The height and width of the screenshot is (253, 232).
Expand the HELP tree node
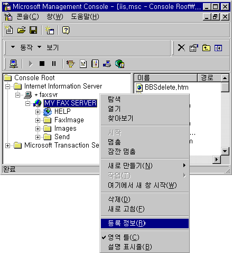38,112
